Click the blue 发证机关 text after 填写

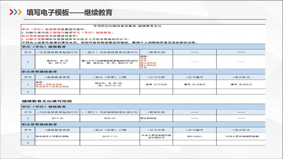[245, 84]
